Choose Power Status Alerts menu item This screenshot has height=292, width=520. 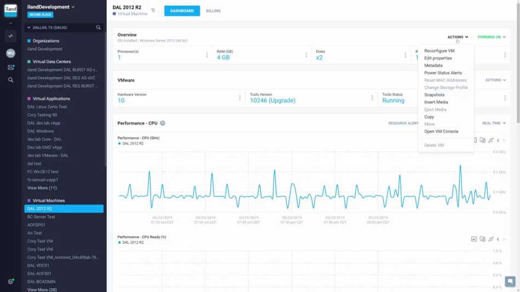pyautogui.click(x=443, y=73)
